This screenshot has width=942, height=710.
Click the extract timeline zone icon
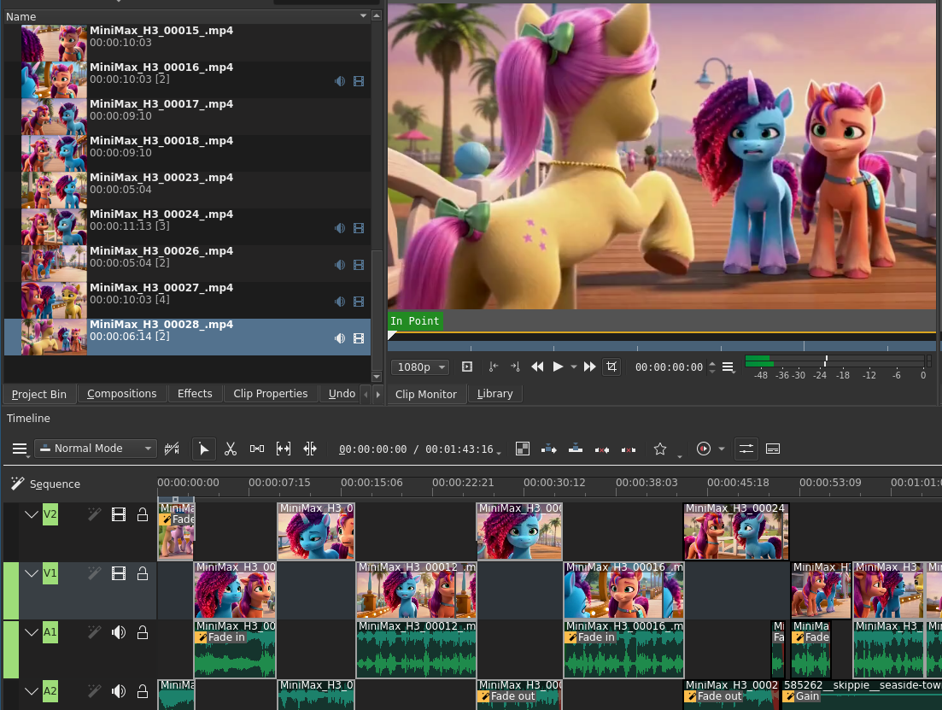point(601,449)
